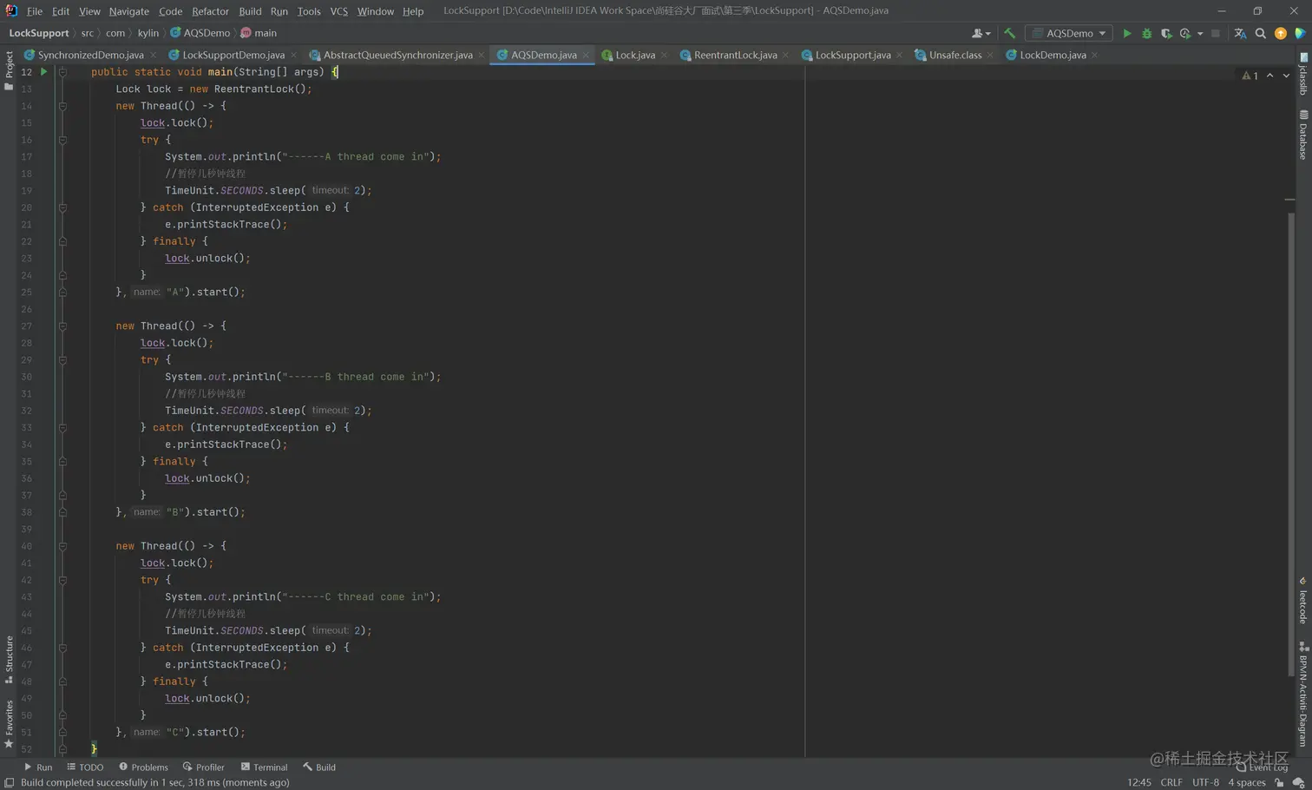Open the Favorites tool window
1312x790 pixels.
(x=9, y=725)
